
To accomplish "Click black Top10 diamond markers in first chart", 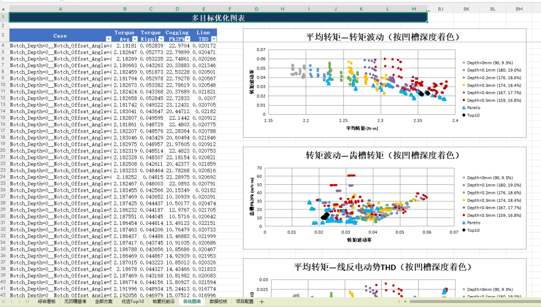I will 424,93.
